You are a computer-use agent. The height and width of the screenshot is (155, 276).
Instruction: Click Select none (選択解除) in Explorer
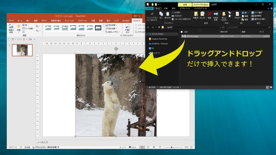coord(256,16)
